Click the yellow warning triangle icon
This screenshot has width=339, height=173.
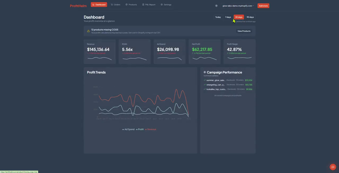click(88, 31)
